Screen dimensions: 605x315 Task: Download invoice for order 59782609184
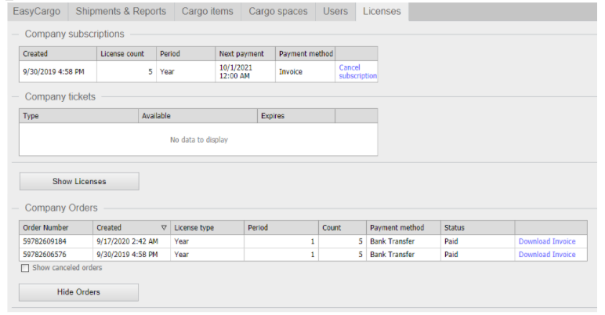[x=546, y=241]
